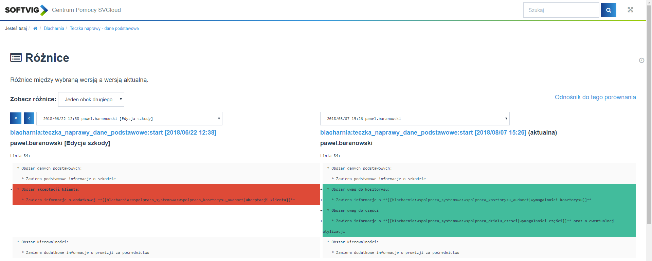The width and height of the screenshot is (652, 261).
Task: Open the current revision link dated 2018/08/07 15:26
Action: point(423,133)
